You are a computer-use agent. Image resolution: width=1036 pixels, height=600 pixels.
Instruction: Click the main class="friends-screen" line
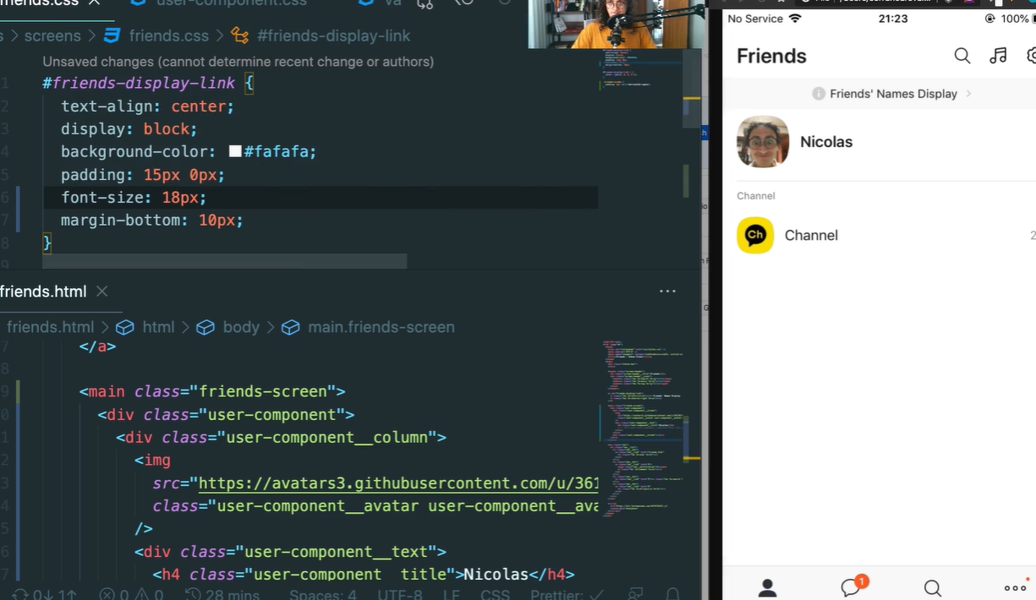212,392
